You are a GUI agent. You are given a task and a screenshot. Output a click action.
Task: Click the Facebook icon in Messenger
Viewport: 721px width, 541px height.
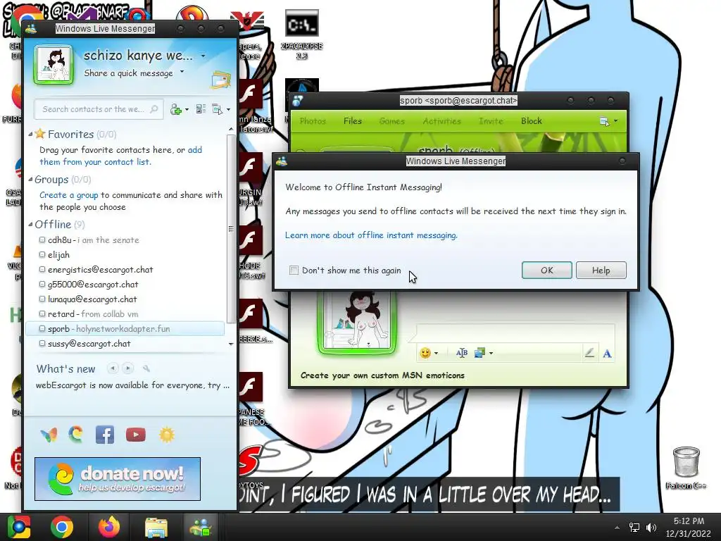tap(105, 434)
